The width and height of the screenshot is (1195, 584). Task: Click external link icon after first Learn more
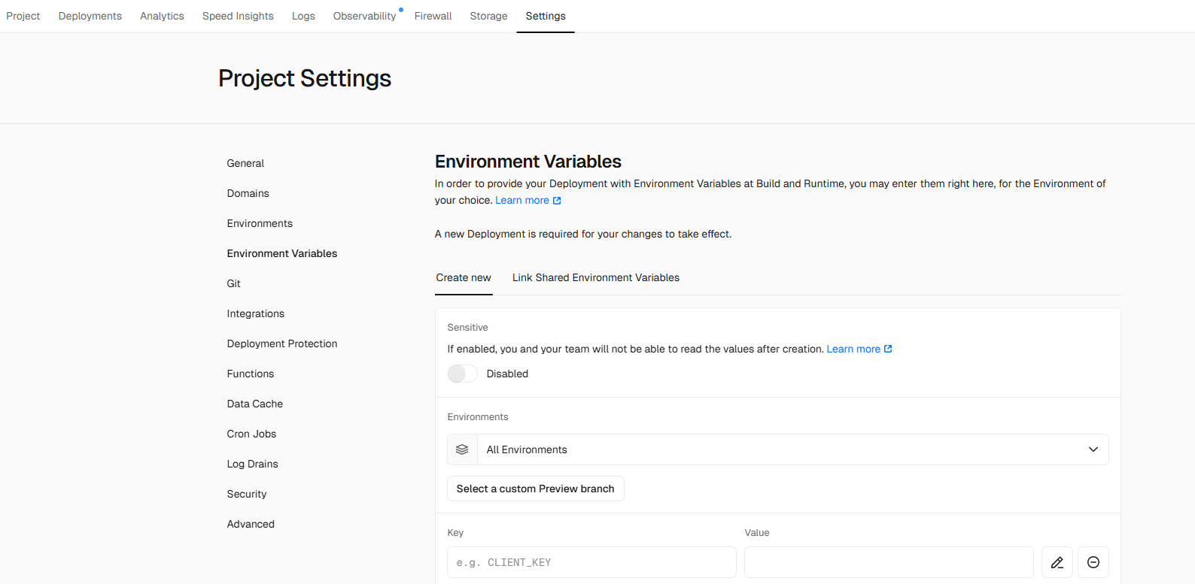pos(557,201)
